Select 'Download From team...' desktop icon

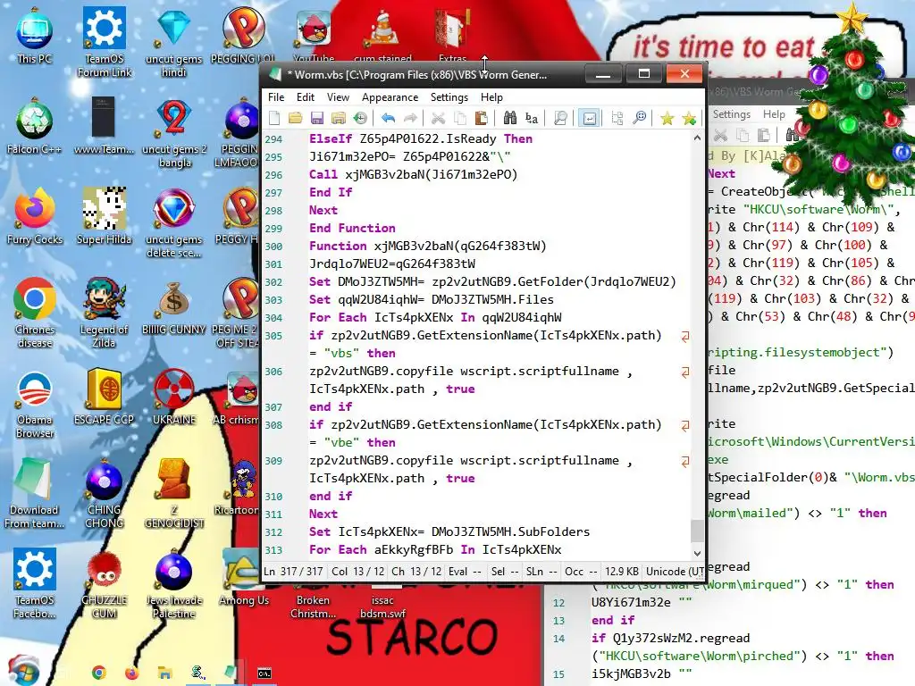coord(34,493)
